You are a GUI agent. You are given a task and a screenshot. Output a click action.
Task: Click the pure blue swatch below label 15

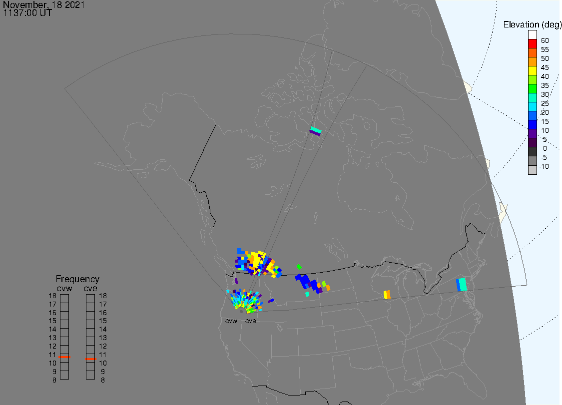(532, 124)
